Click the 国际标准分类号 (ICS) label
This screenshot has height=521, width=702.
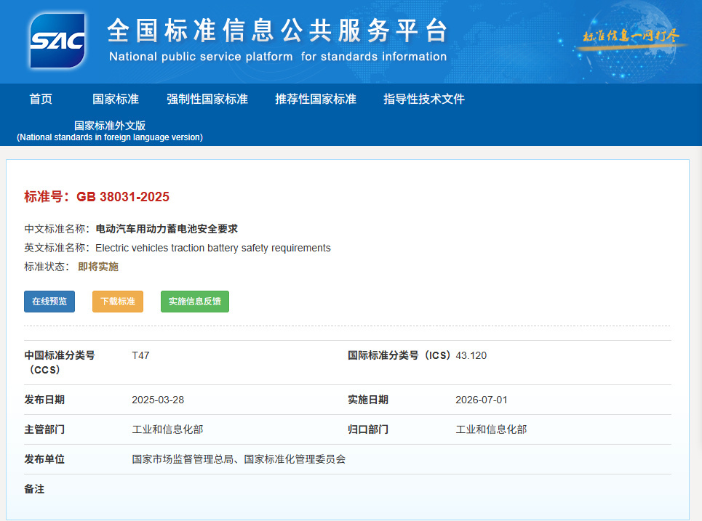[x=399, y=355]
